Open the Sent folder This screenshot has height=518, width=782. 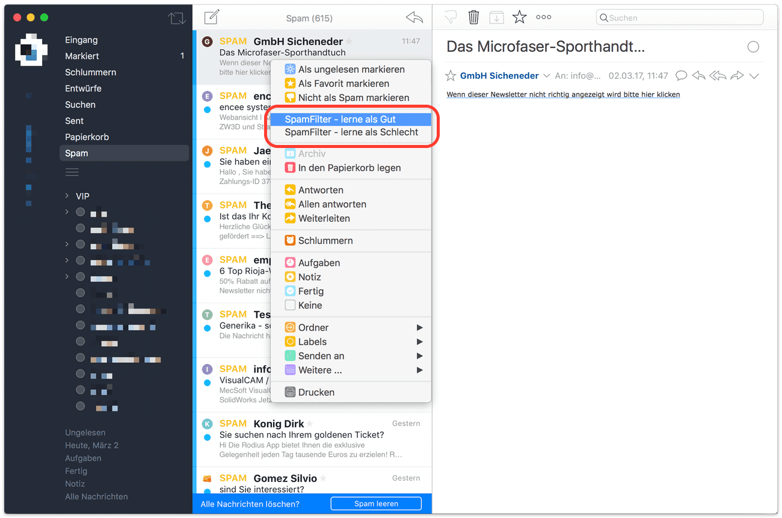74,121
